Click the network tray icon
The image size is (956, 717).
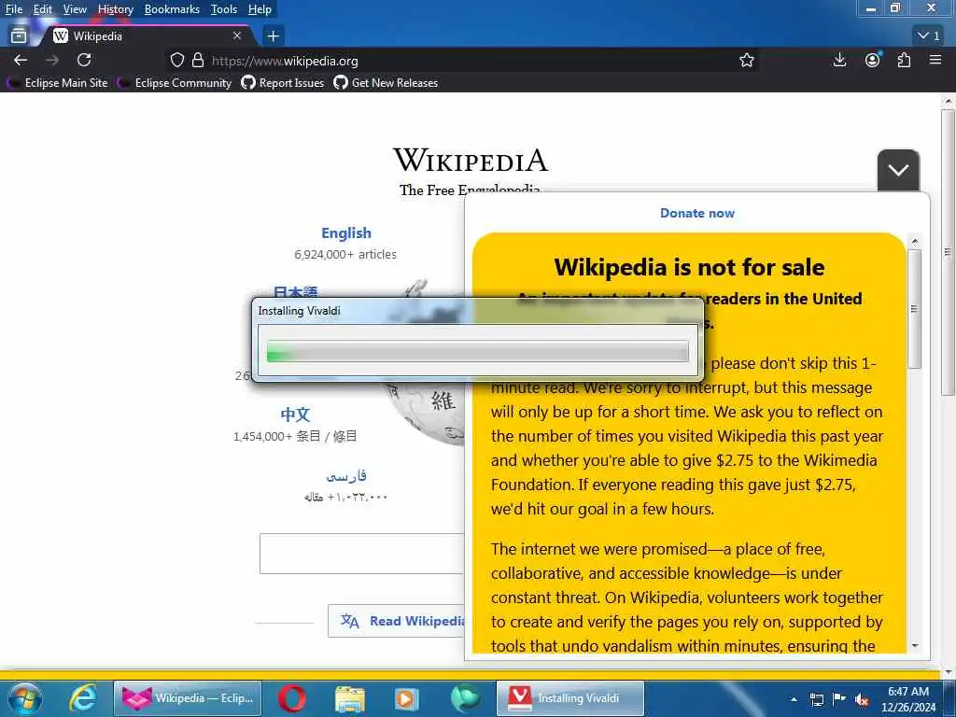pyautogui.click(x=816, y=699)
